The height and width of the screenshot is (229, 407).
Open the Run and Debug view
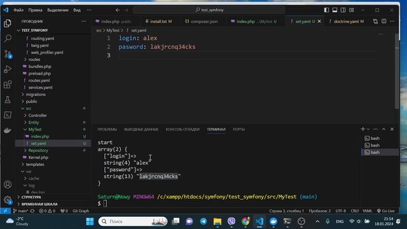point(8,69)
